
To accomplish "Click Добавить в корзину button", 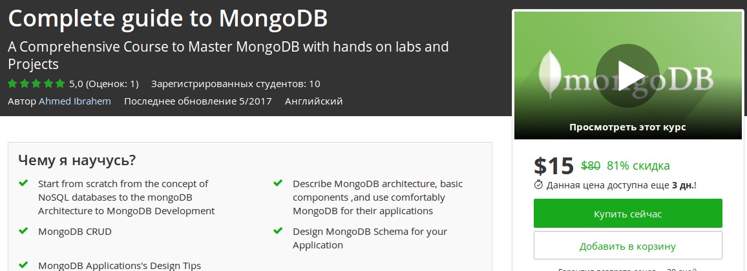I will (x=627, y=246).
